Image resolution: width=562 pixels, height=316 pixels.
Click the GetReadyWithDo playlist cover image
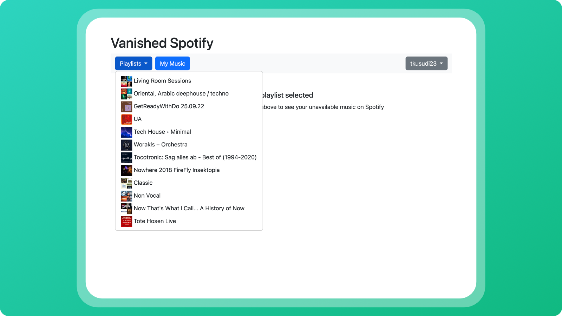[x=126, y=107]
